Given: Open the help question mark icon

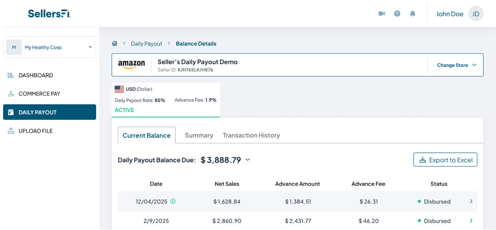Looking at the screenshot, I should 397,14.
